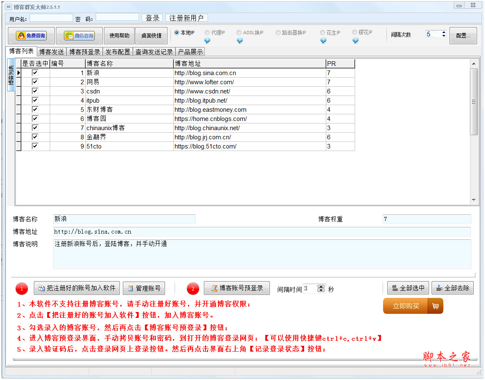Screen dimensions: 485x380
Task: Click the 博客地址 text field
Action: [x=262, y=232]
